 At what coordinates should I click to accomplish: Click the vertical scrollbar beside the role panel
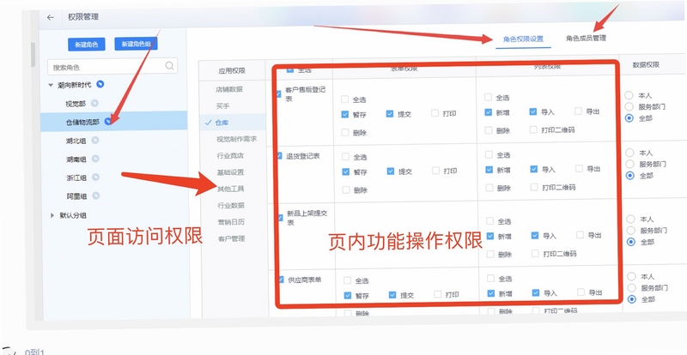click(x=33, y=55)
